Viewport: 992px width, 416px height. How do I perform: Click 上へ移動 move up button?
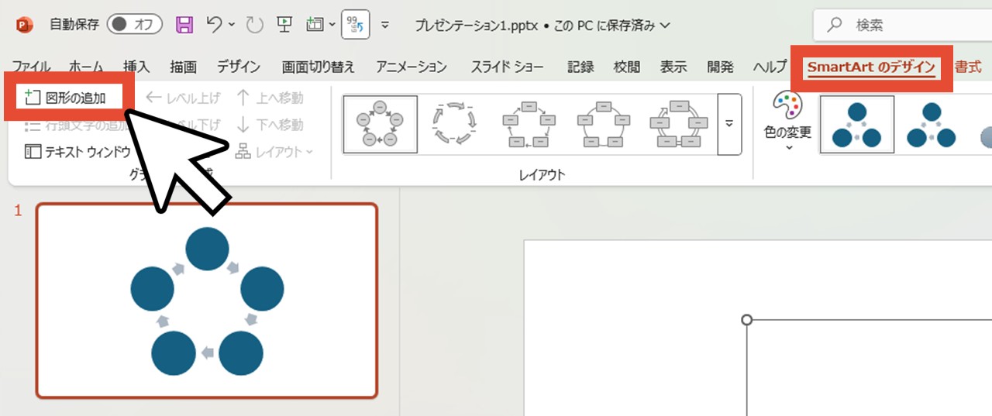270,98
